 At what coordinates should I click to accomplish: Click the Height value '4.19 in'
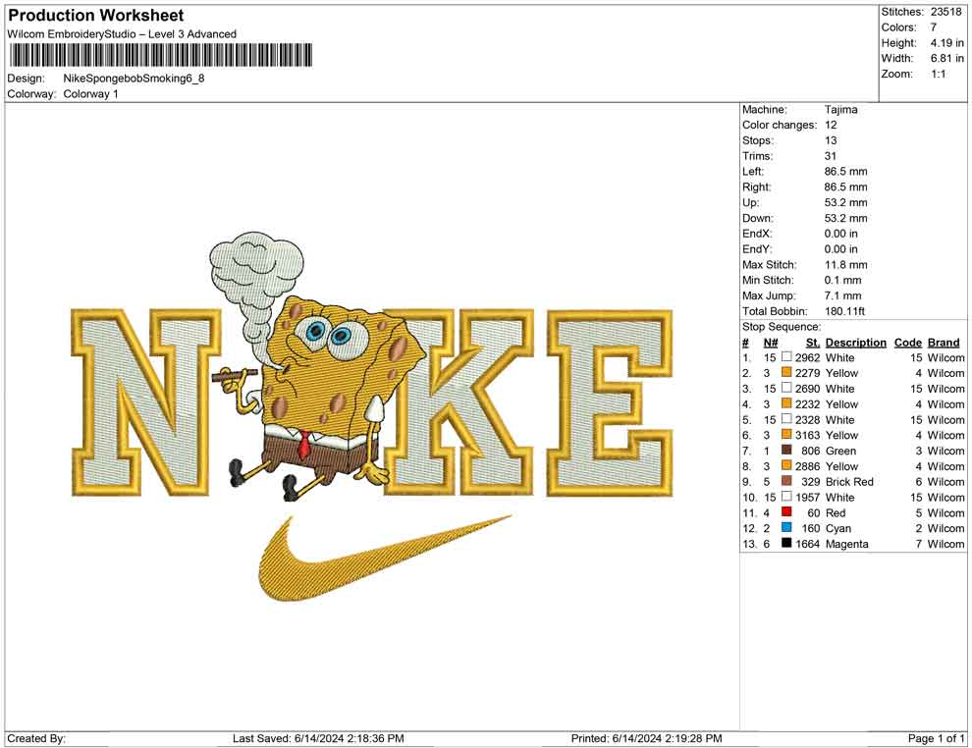coord(946,43)
